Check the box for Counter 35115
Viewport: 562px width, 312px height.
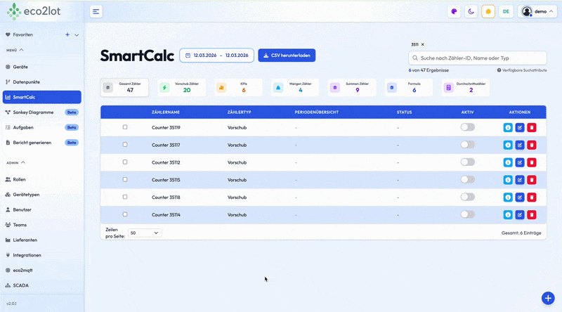pyautogui.click(x=125, y=179)
